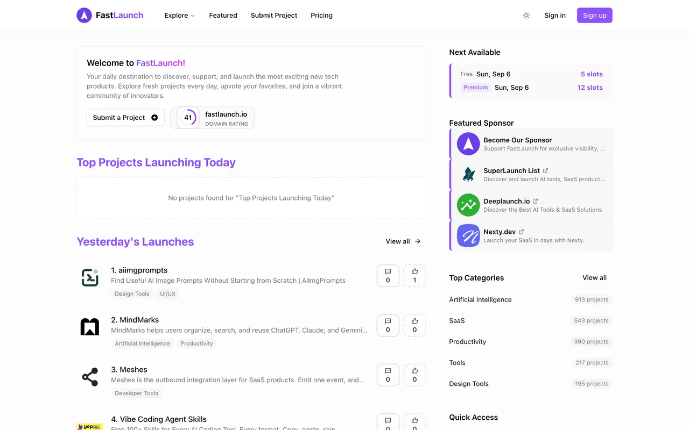Select the Free Sun, Sep 6 slot row
The width and height of the screenshot is (689, 430).
532,74
